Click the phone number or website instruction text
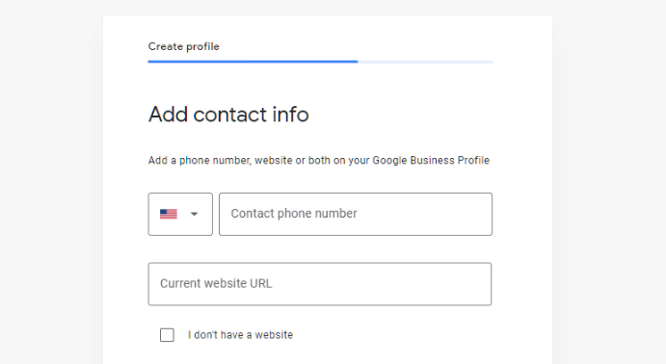 [x=319, y=161]
